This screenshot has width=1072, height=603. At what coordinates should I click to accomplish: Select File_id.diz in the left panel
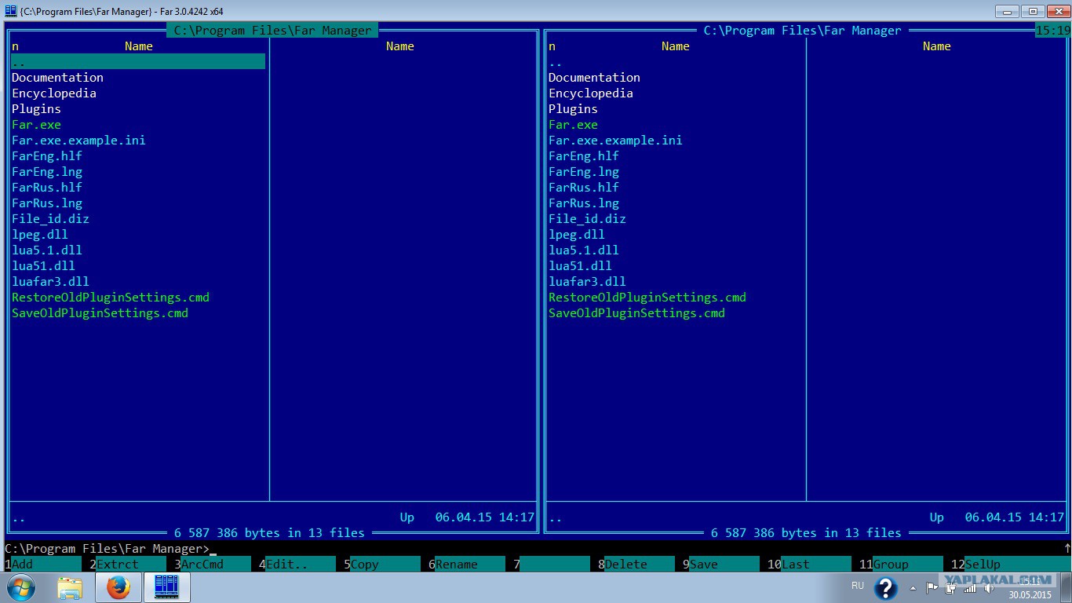50,219
